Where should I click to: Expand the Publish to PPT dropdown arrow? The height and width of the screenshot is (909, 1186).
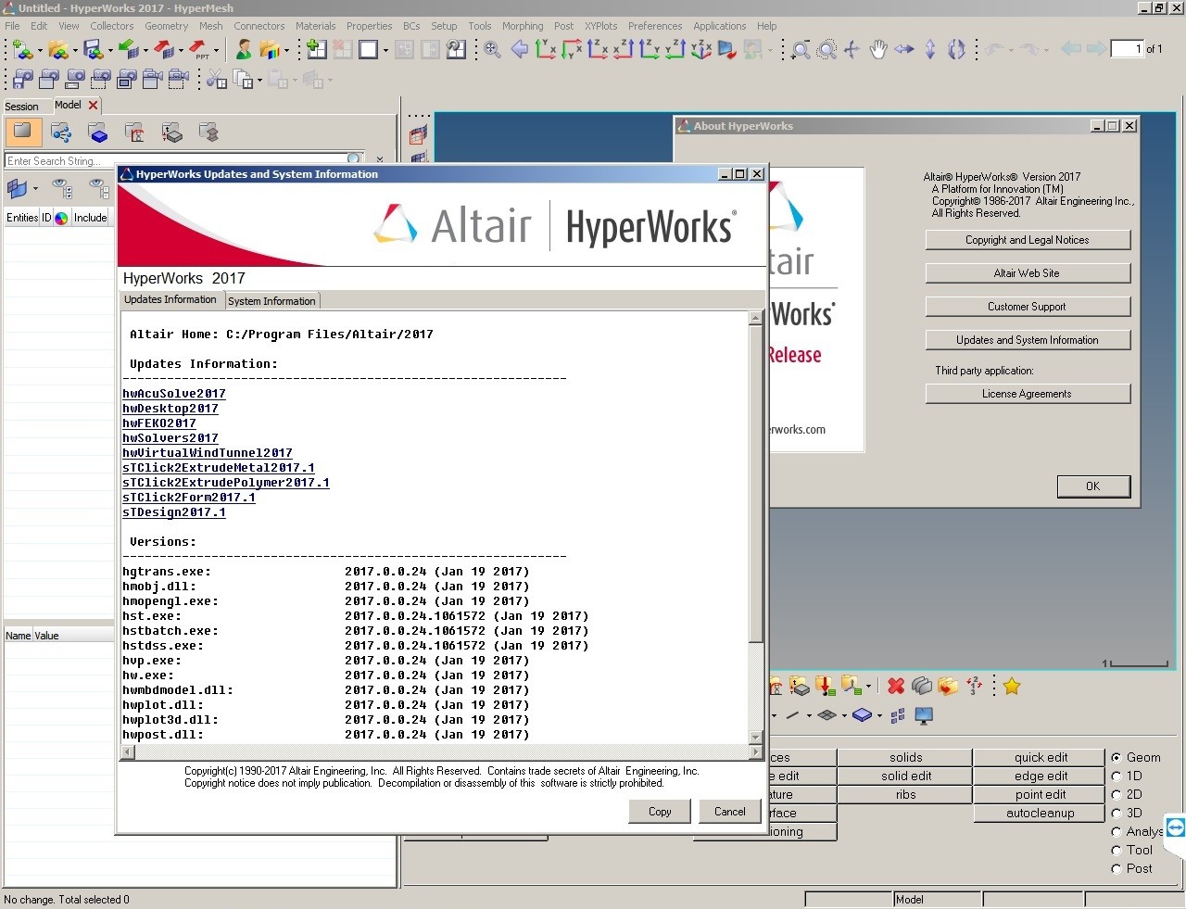[x=217, y=51]
